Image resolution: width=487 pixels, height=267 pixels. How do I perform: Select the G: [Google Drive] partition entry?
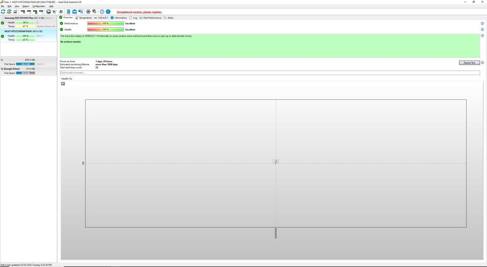click(x=28, y=71)
